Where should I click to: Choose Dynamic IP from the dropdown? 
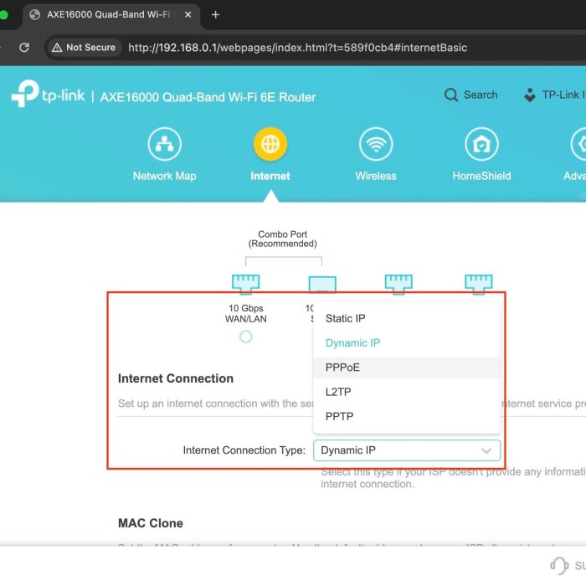coord(407,343)
